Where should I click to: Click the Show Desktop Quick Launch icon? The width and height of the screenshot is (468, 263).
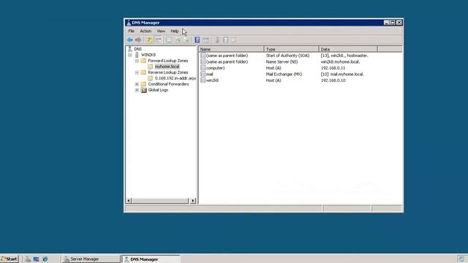36,259
